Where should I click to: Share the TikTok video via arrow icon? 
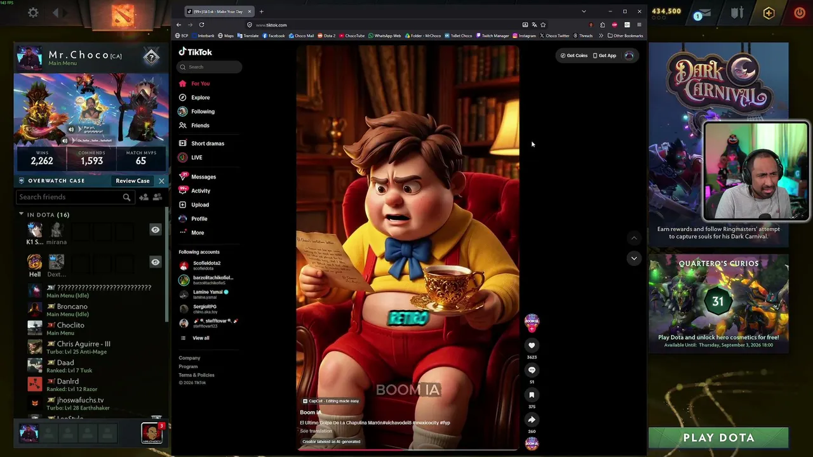point(532,420)
